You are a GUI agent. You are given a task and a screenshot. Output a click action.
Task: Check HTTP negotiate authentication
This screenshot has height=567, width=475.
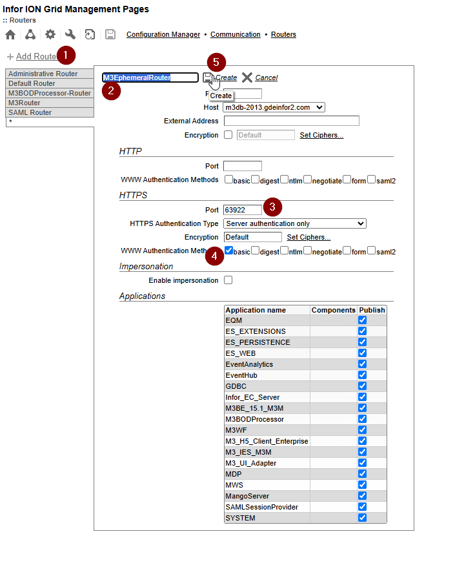click(x=308, y=180)
